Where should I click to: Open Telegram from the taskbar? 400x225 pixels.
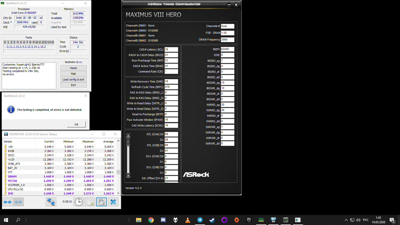(x=200, y=220)
